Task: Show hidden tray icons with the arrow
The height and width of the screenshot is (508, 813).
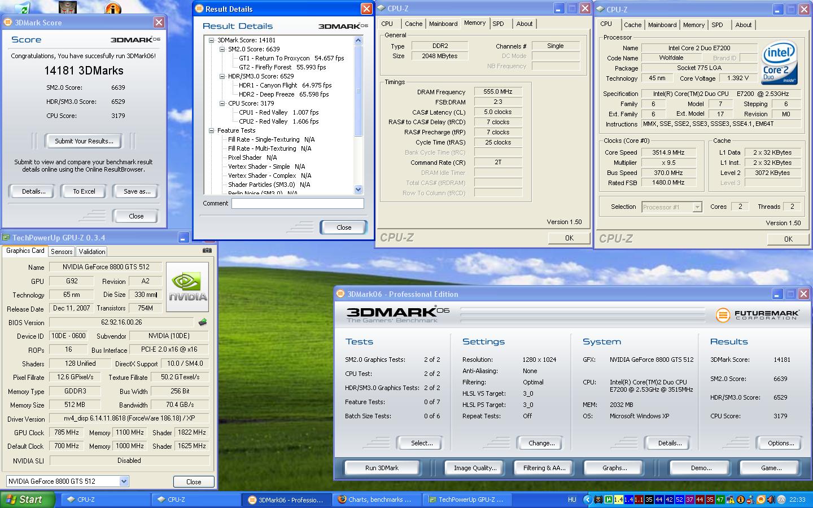Action: coord(587,500)
